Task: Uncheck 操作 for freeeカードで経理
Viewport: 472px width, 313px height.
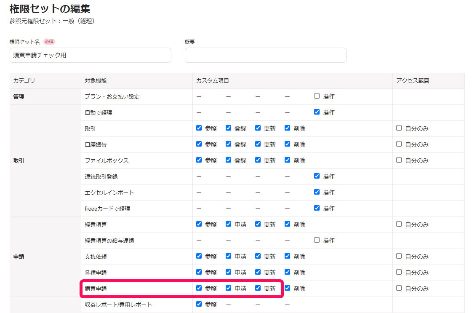Action: [x=317, y=208]
